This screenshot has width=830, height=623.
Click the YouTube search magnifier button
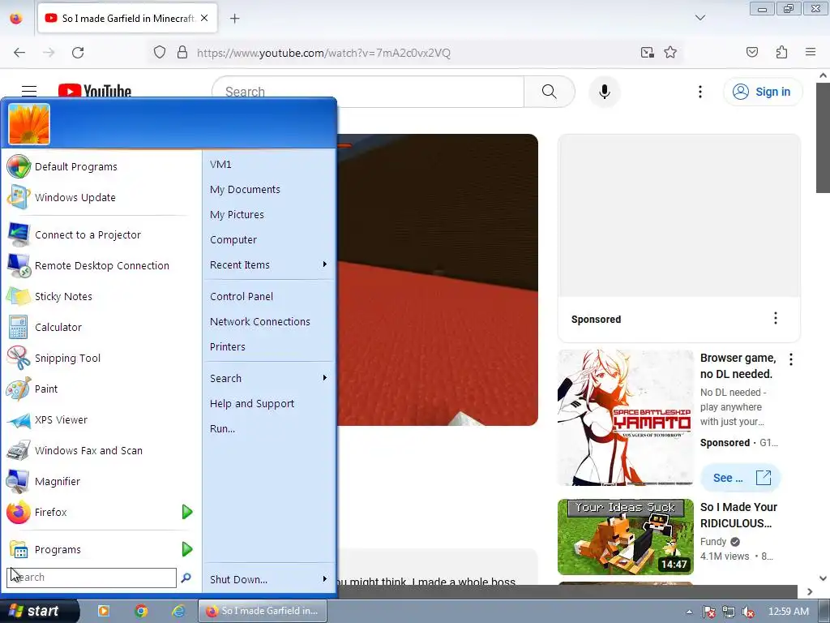point(549,92)
